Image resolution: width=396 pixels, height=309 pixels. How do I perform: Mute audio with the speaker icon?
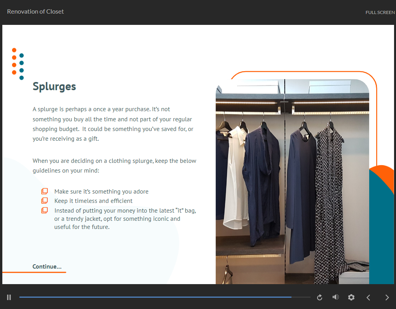coord(336,297)
